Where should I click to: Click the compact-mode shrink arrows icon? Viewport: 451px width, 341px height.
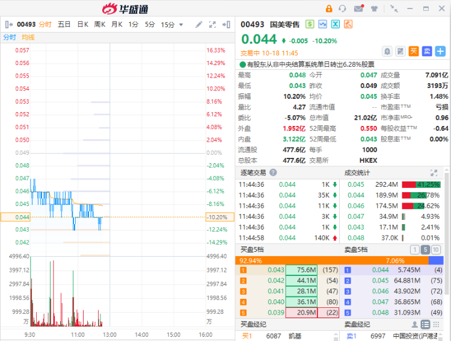394,8
